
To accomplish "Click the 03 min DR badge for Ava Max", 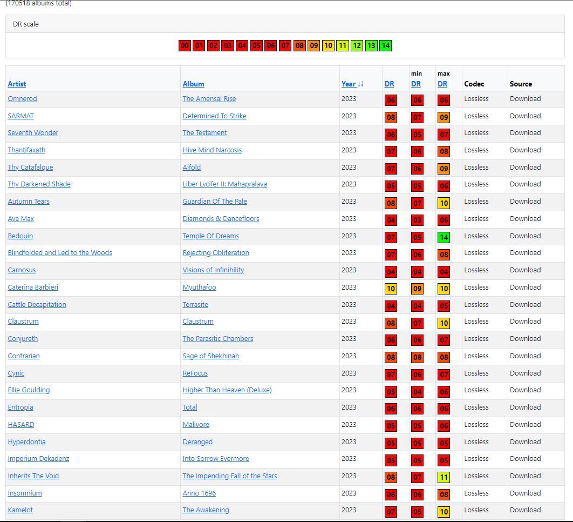I will [417, 220].
